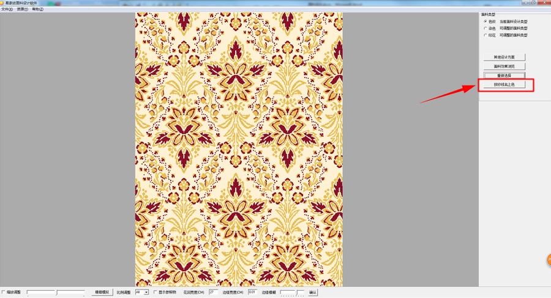The image size is (551, 298).
Task: Click the fabric pattern preview image
Action: (239, 150)
